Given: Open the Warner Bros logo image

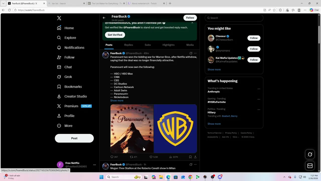Looking at the screenshot, I should (175, 129).
